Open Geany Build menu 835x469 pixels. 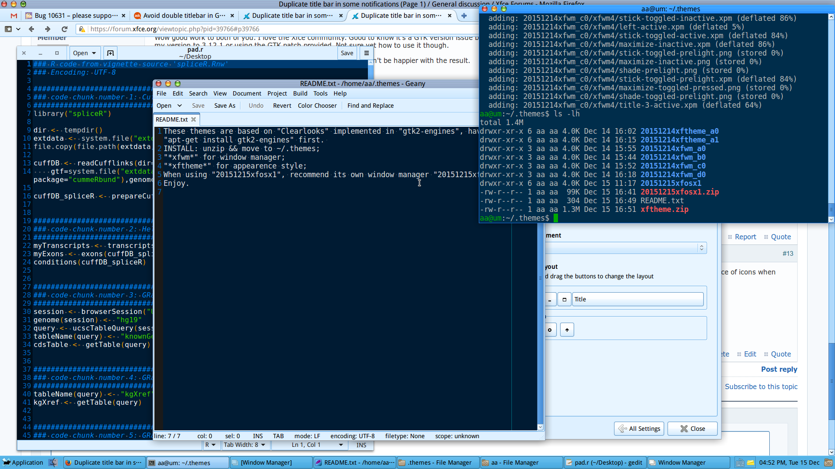[x=300, y=93]
